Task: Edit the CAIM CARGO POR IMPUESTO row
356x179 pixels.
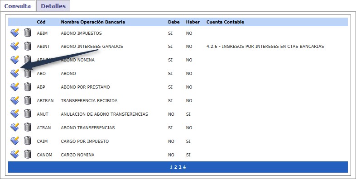Action: tap(14, 141)
